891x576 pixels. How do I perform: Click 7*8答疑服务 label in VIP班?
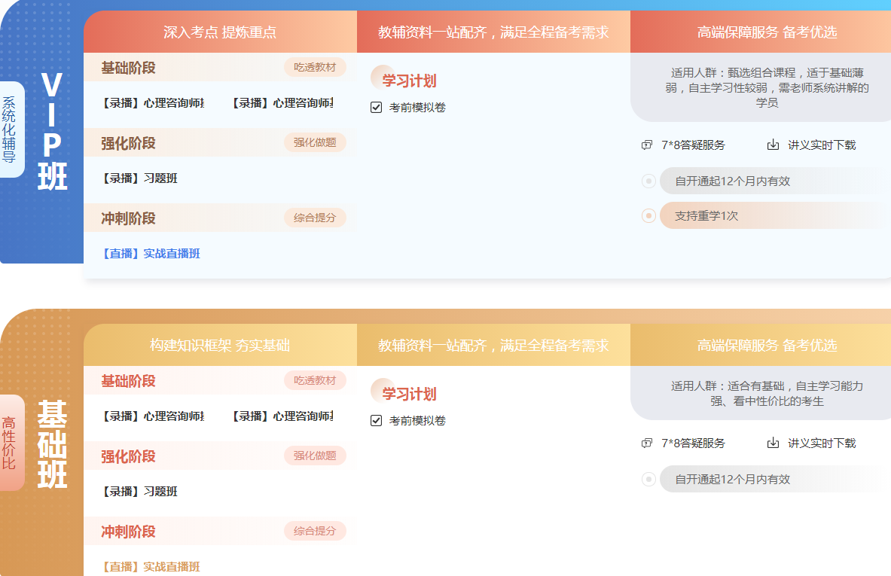point(693,145)
